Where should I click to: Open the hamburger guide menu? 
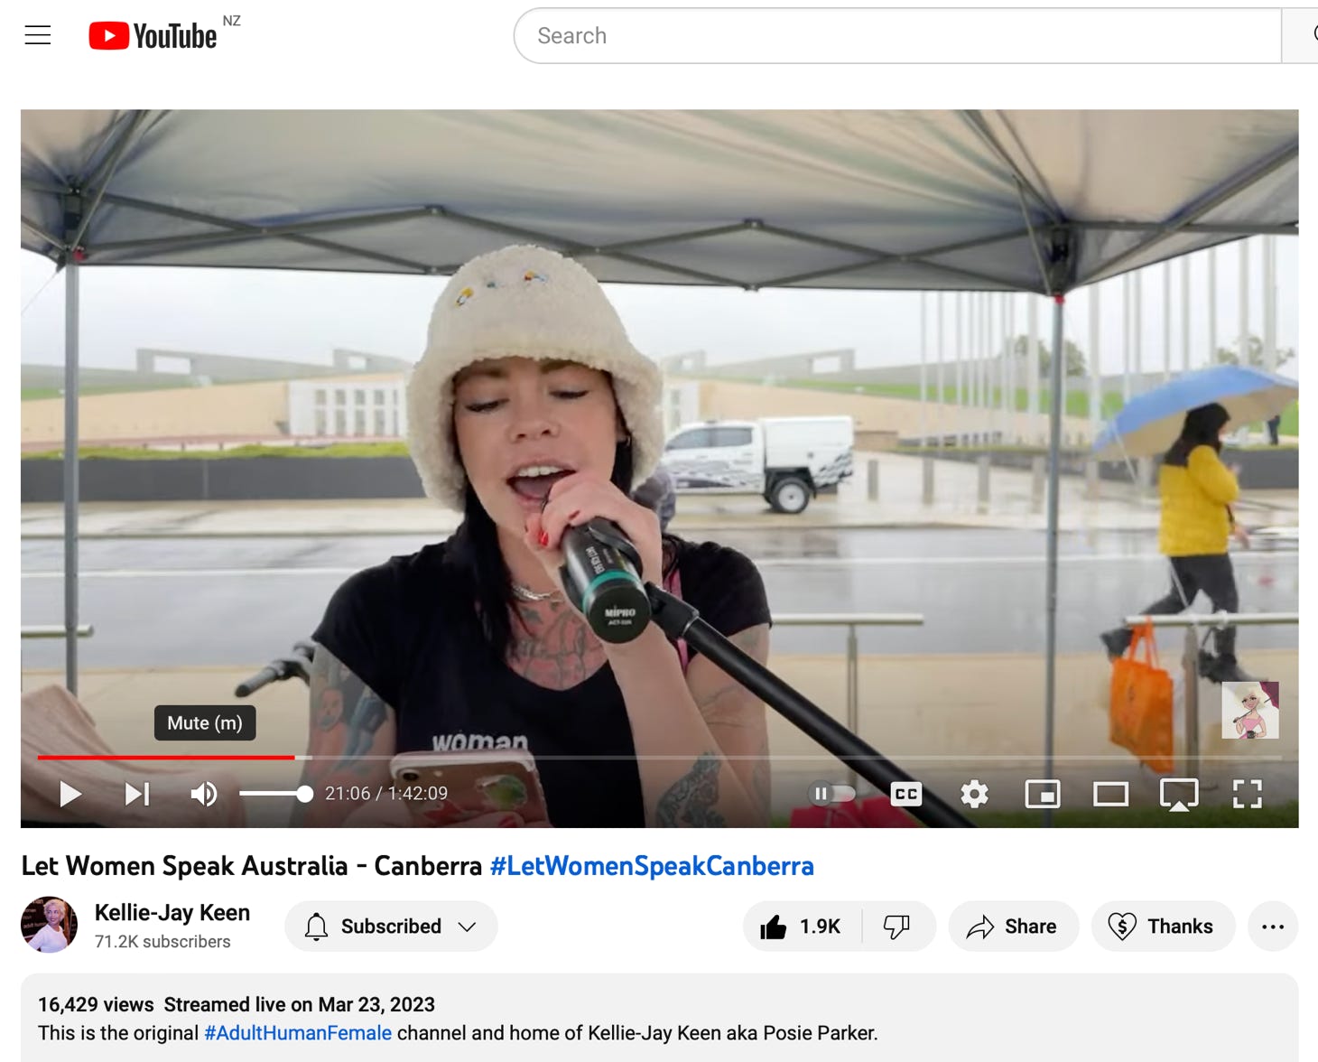coord(38,35)
